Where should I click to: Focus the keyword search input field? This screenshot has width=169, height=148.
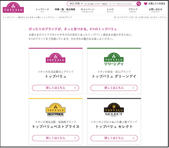[x=108, y=4]
